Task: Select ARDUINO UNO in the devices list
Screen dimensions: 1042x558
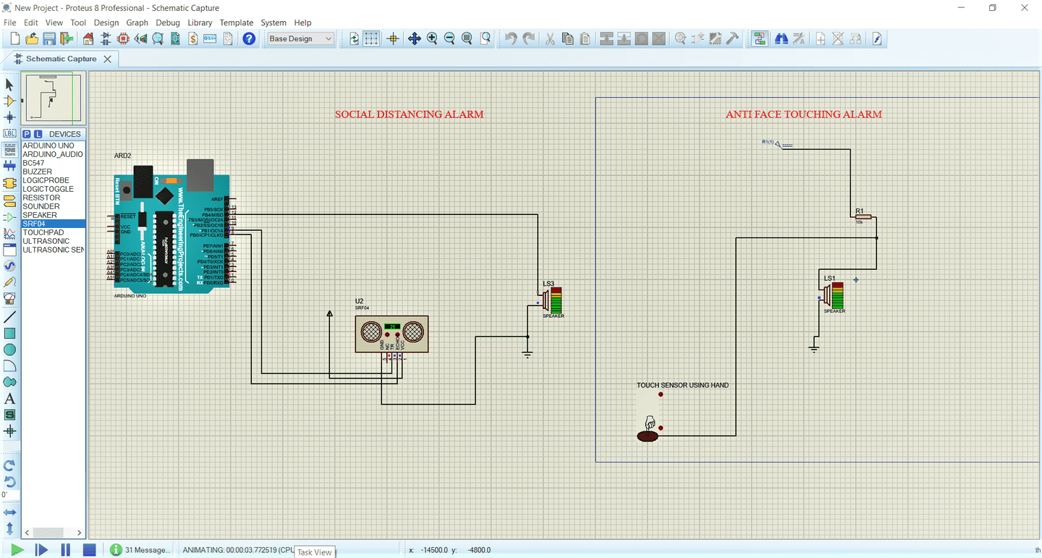Action: (x=48, y=145)
